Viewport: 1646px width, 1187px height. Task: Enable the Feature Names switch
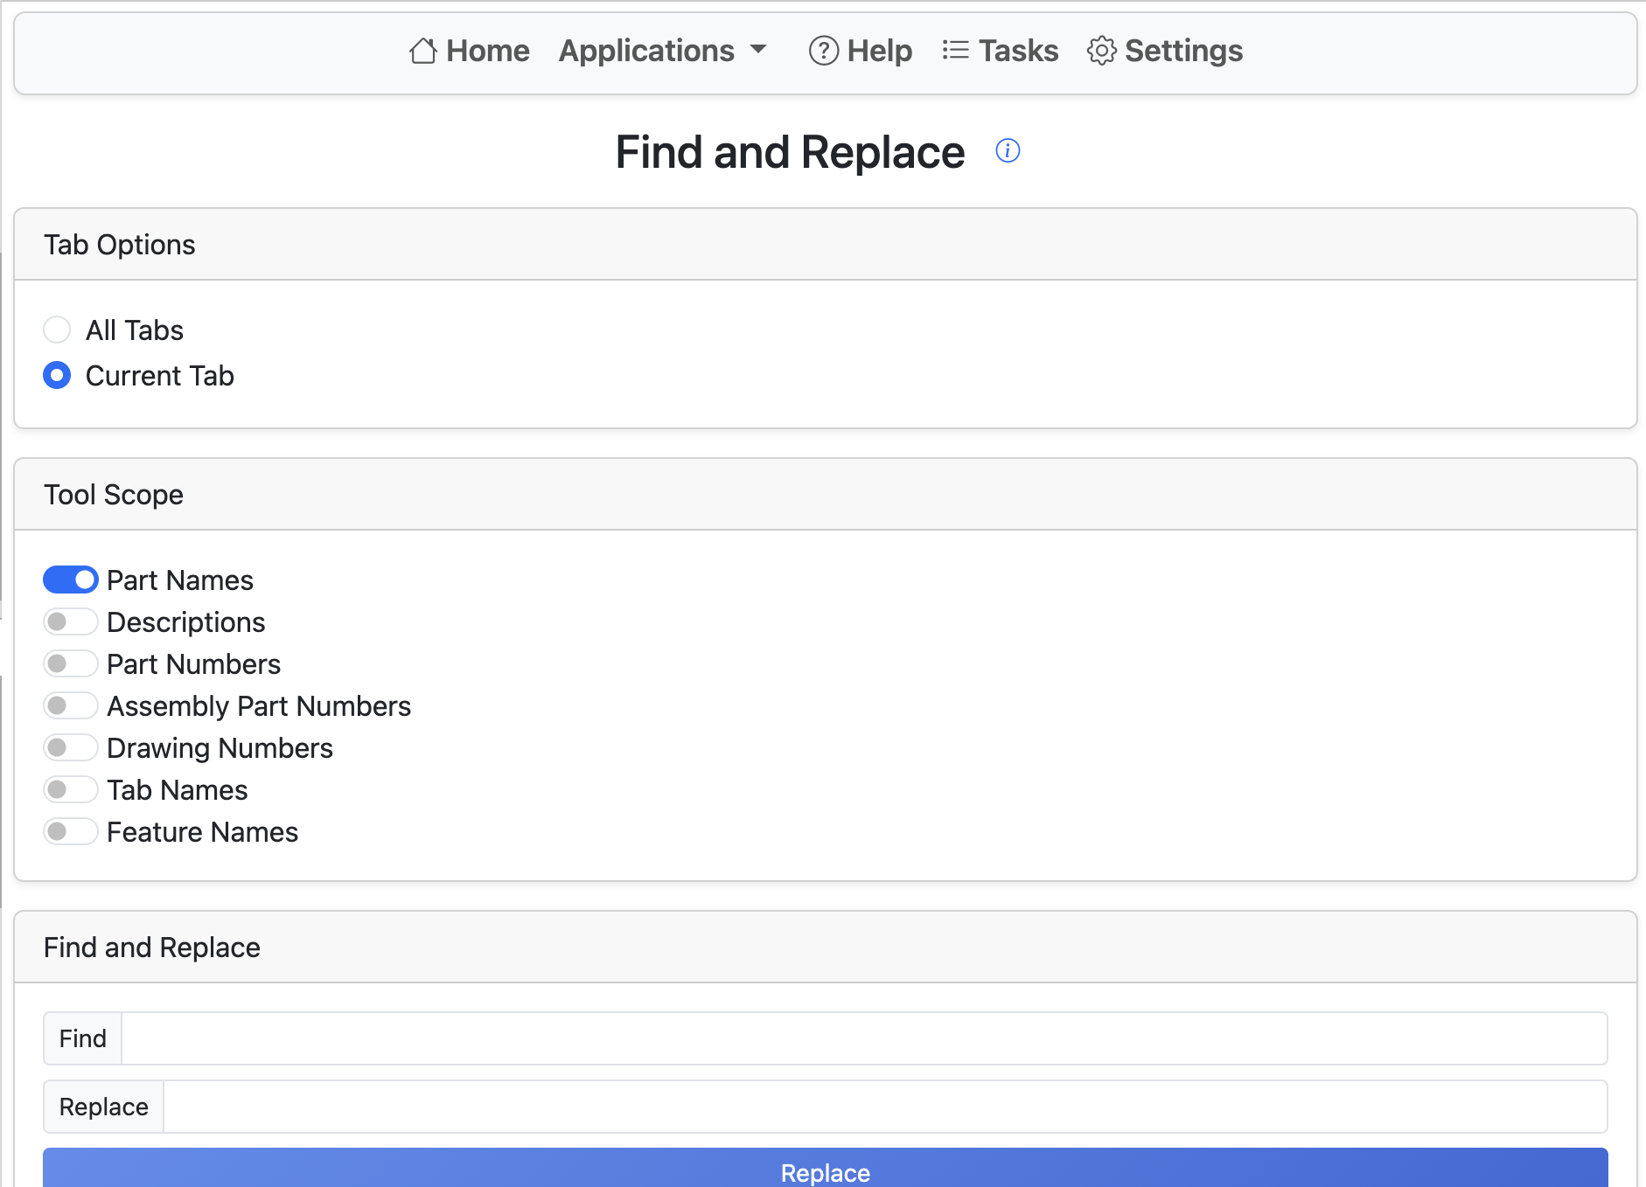point(70,831)
